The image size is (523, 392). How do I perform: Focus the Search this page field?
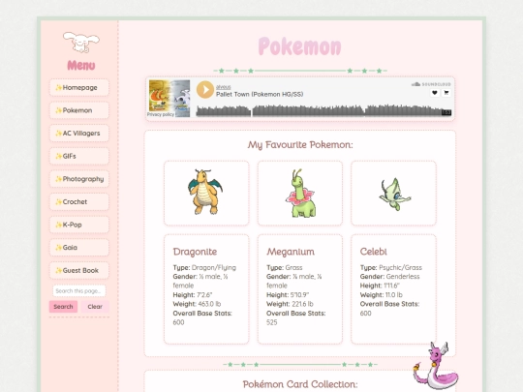tap(79, 290)
